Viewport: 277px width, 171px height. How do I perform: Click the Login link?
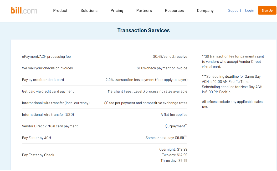pyautogui.click(x=249, y=10)
